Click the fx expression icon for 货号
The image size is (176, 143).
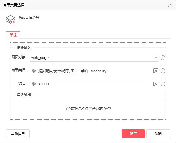(156, 84)
